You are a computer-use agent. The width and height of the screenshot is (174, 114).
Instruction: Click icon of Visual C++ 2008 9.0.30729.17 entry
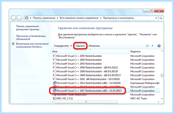point(54,75)
